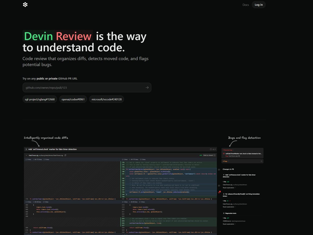The width and height of the screenshot is (313, 235).
Task: Click the red bug icon with badge
Action: pos(219,192)
